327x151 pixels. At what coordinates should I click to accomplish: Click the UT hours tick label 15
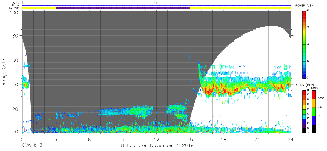click(x=190, y=140)
